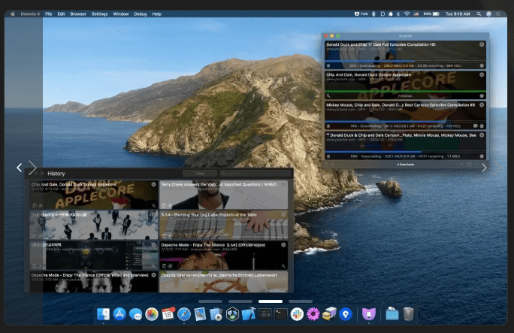
Task: Reveal Applecore history item in Finder
Action: pos(153,205)
